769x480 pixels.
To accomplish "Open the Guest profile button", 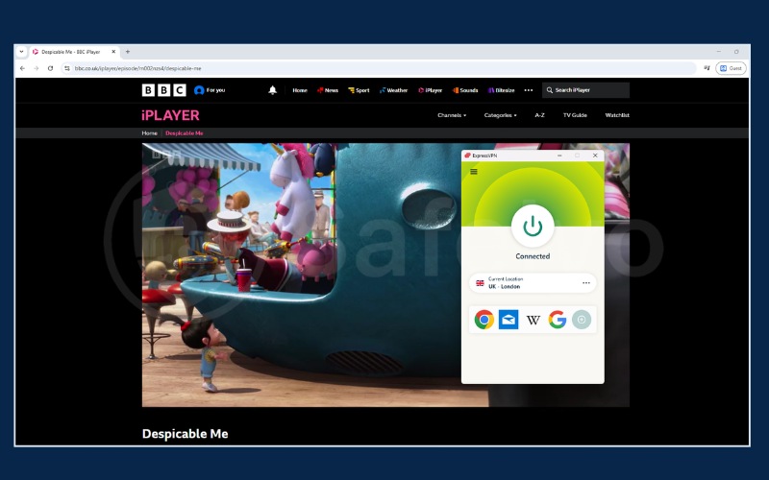I will pyautogui.click(x=731, y=68).
